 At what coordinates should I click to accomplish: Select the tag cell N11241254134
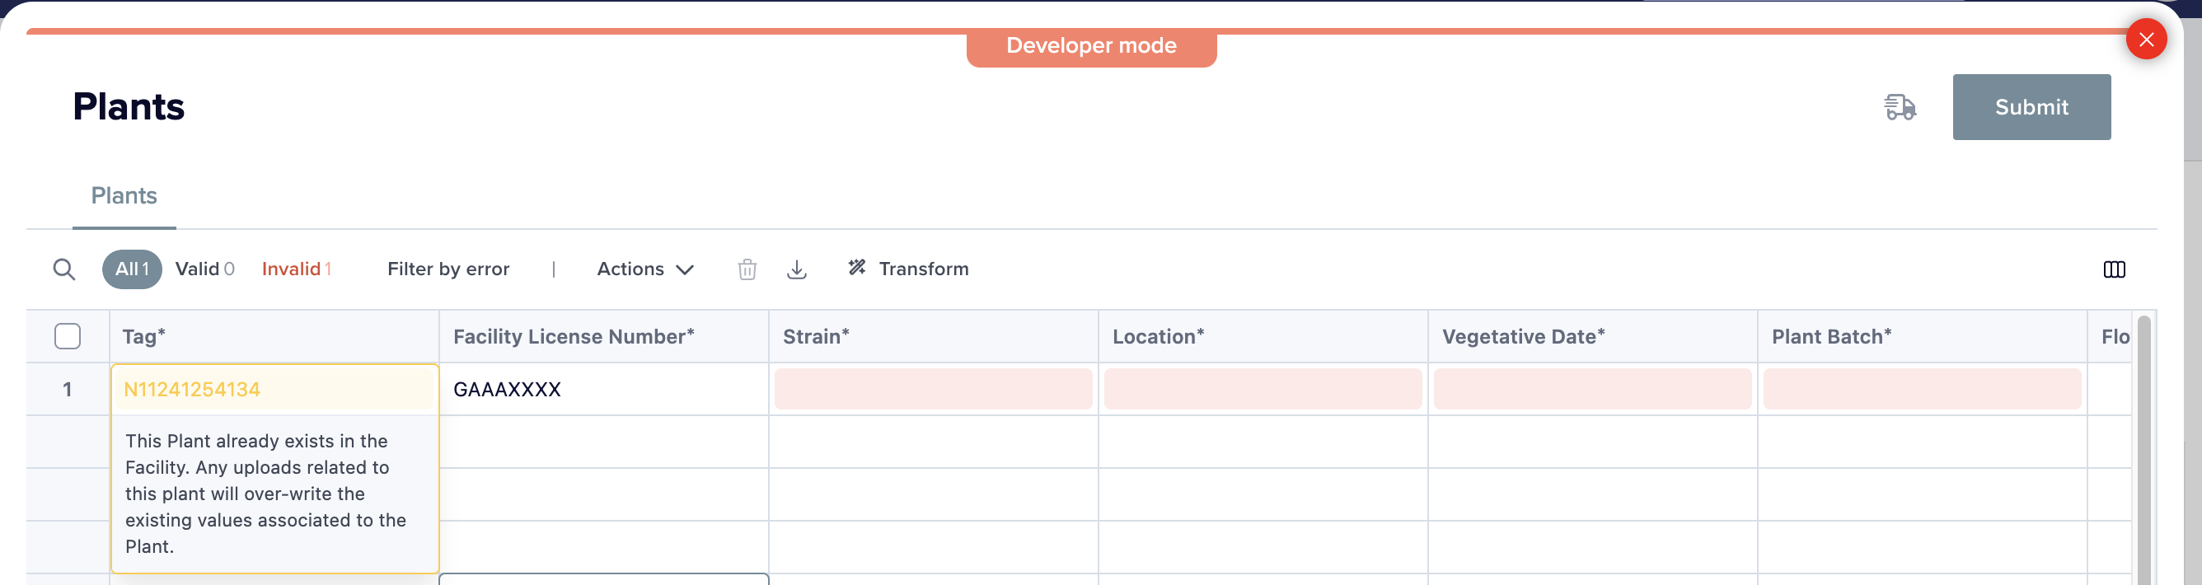click(274, 389)
